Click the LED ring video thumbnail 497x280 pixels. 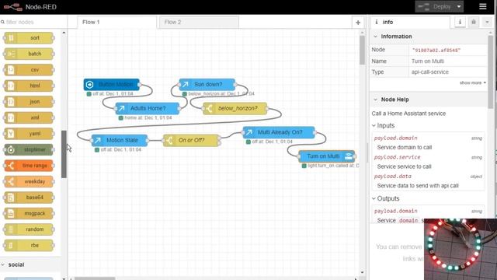(x=461, y=249)
